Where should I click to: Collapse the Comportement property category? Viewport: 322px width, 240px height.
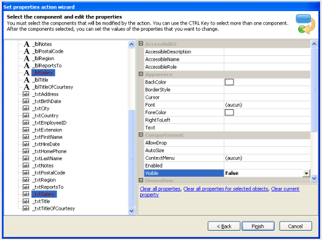pos(141,134)
